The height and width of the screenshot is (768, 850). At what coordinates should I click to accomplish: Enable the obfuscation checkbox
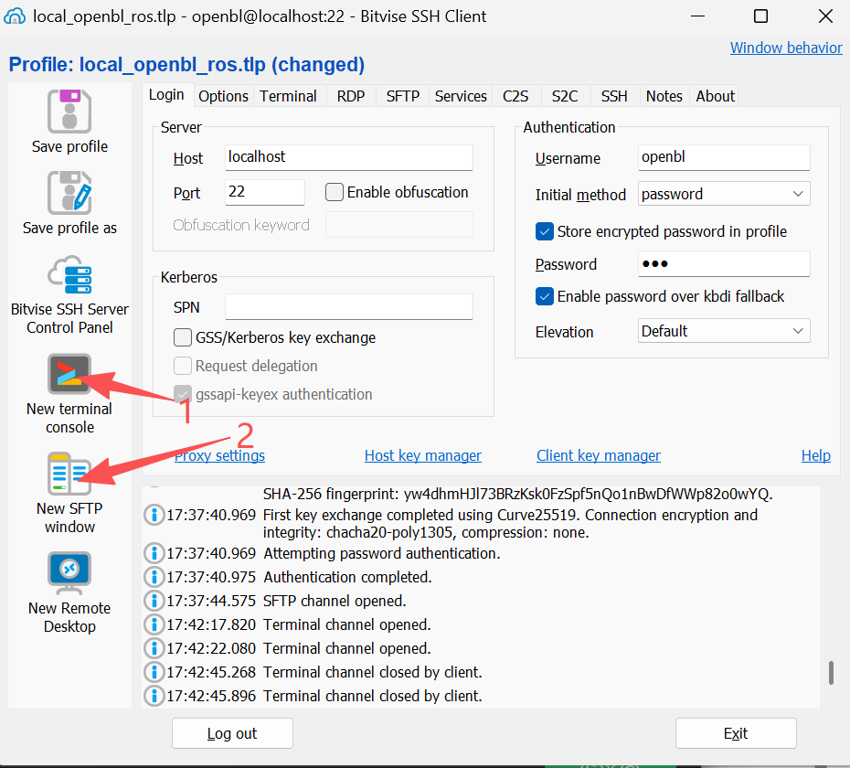click(x=335, y=192)
